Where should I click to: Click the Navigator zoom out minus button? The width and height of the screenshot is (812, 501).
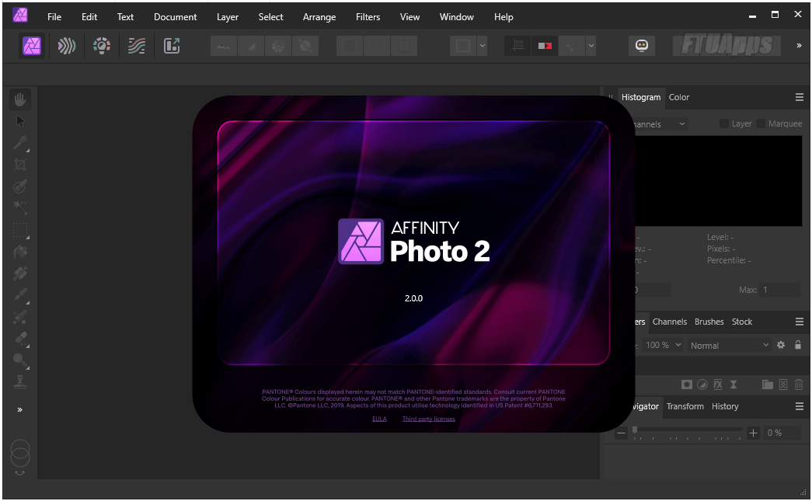[621, 433]
